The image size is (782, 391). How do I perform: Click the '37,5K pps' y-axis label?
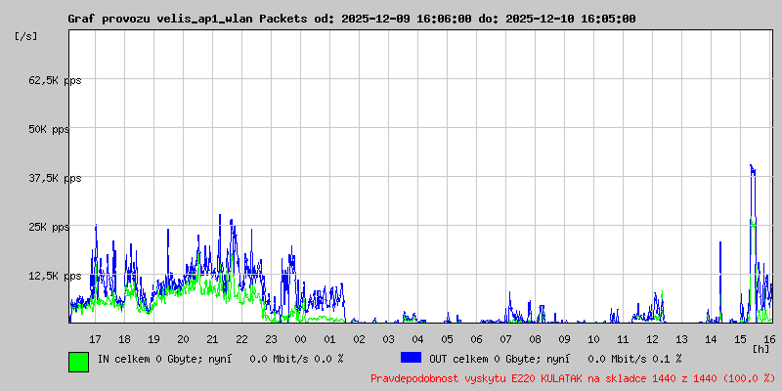click(55, 178)
